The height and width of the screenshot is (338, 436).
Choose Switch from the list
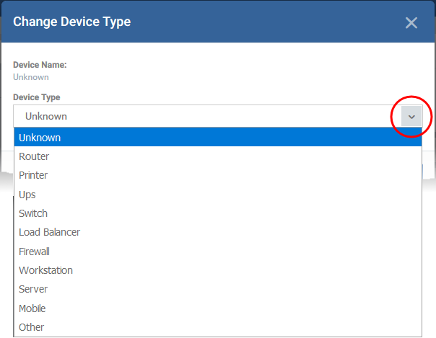point(218,213)
